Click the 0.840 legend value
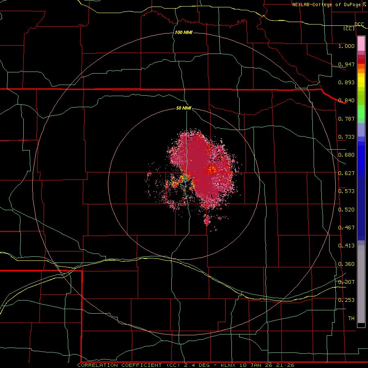The width and height of the screenshot is (368, 368). click(x=346, y=101)
